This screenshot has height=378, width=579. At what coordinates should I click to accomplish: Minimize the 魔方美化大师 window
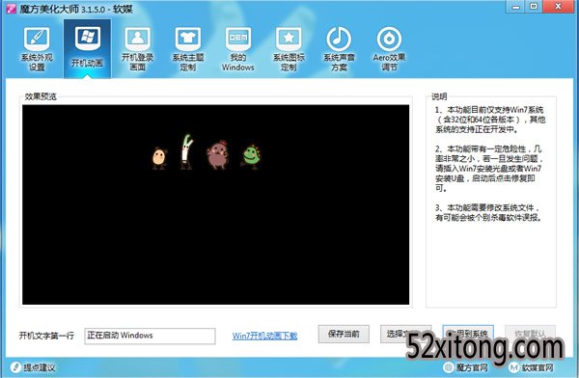point(516,7)
